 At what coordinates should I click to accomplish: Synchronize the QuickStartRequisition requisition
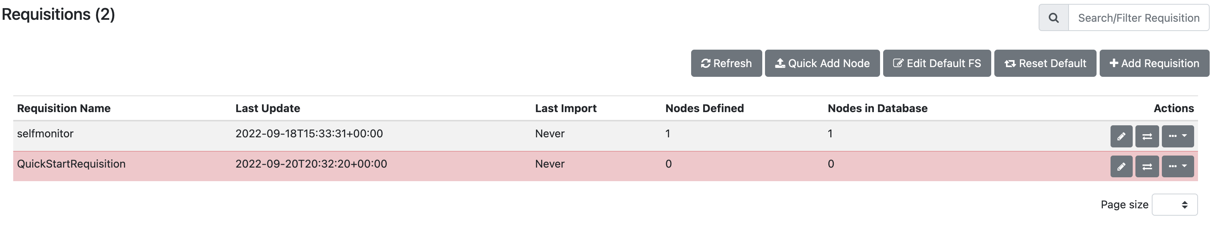(x=1147, y=166)
